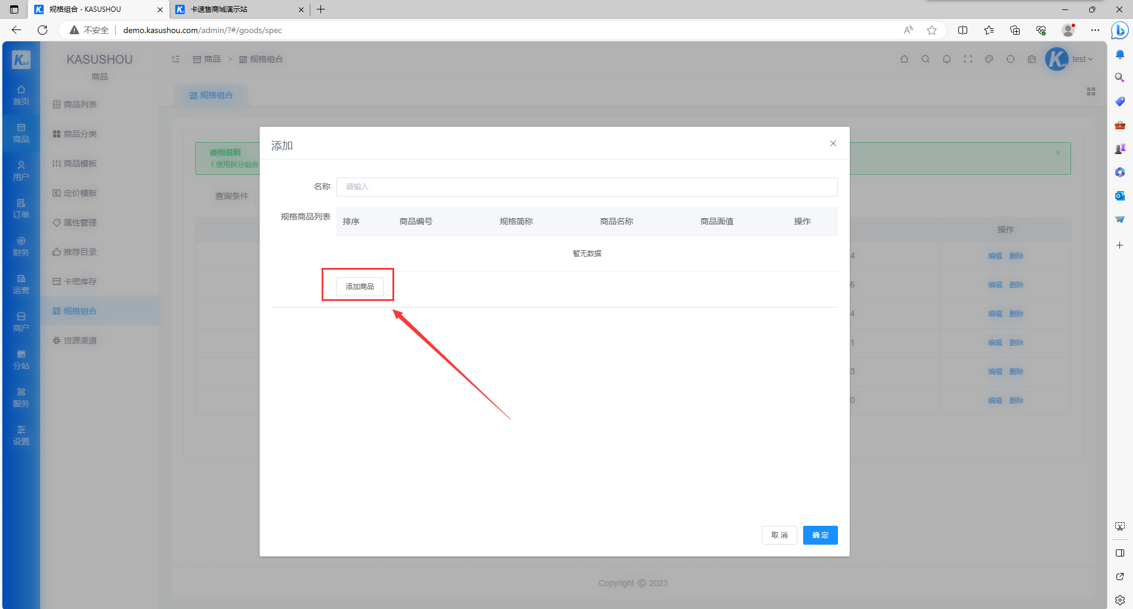Toggle the sidebar collapse icon
This screenshot has height=609, width=1133.
pos(176,59)
